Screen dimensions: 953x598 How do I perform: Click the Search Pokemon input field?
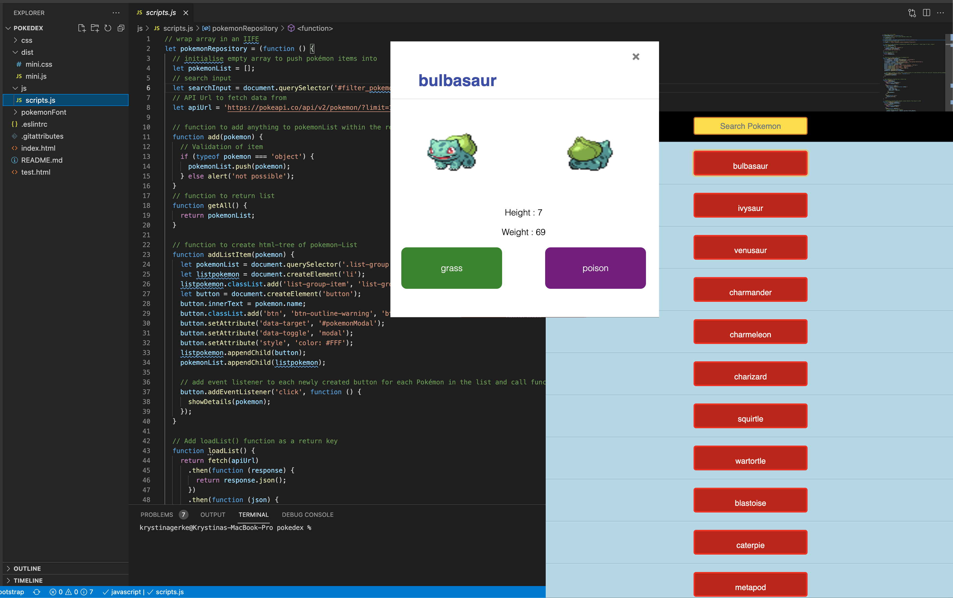click(x=750, y=126)
